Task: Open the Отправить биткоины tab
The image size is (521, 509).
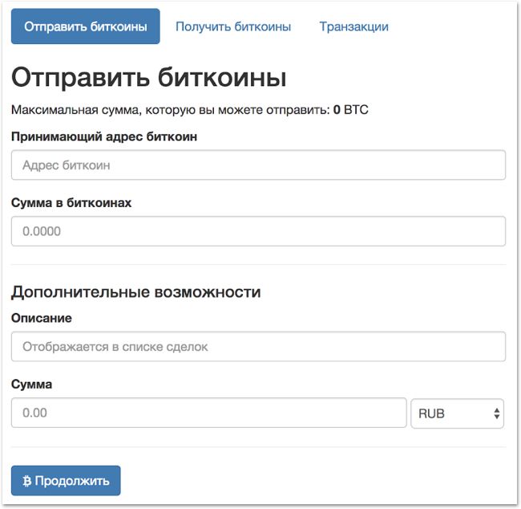Action: [x=86, y=26]
